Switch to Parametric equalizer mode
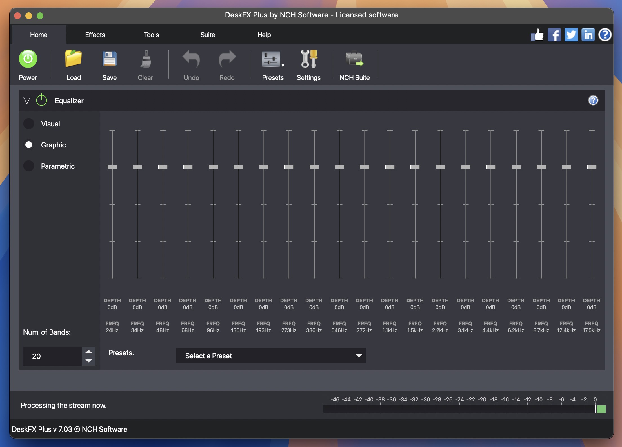 pyautogui.click(x=28, y=166)
